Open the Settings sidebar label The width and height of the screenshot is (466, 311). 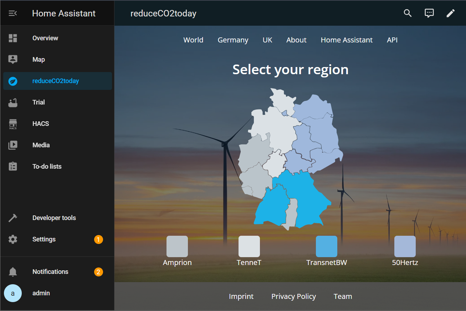click(x=44, y=239)
